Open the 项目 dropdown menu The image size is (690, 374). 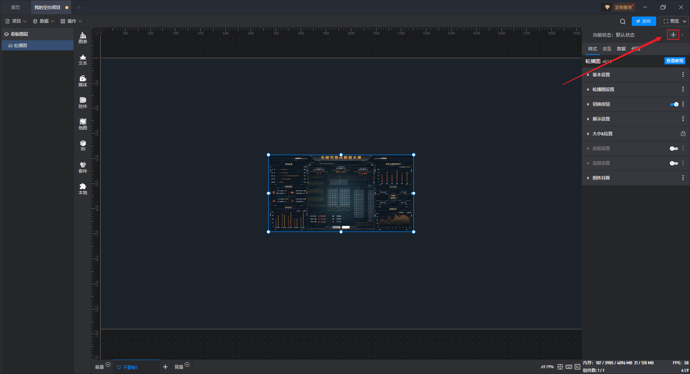pyautogui.click(x=16, y=21)
